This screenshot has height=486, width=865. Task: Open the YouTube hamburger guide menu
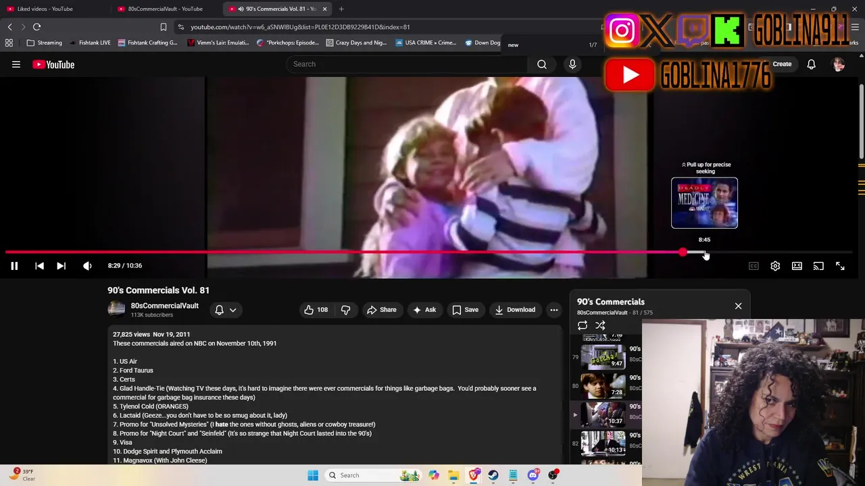pos(16,64)
